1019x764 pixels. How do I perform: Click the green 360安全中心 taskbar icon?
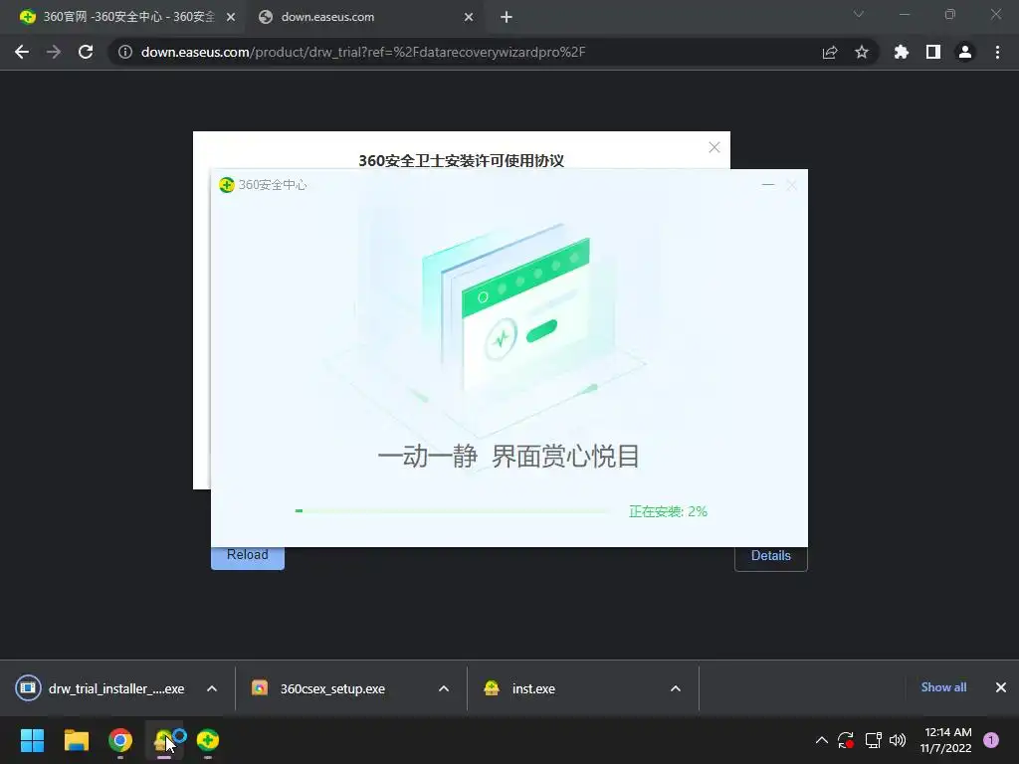click(208, 740)
